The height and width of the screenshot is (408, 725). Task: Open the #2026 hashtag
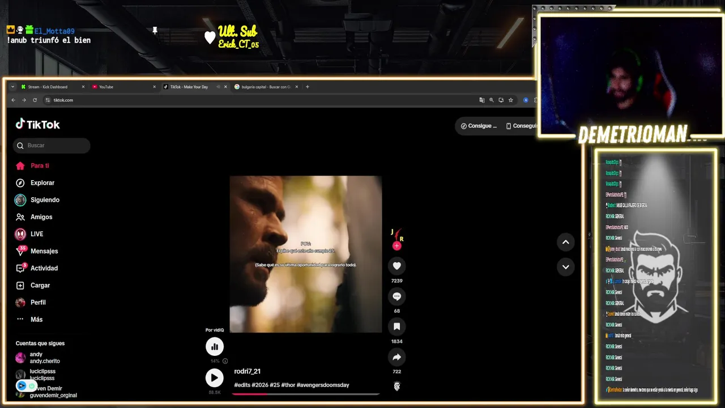pyautogui.click(x=259, y=385)
